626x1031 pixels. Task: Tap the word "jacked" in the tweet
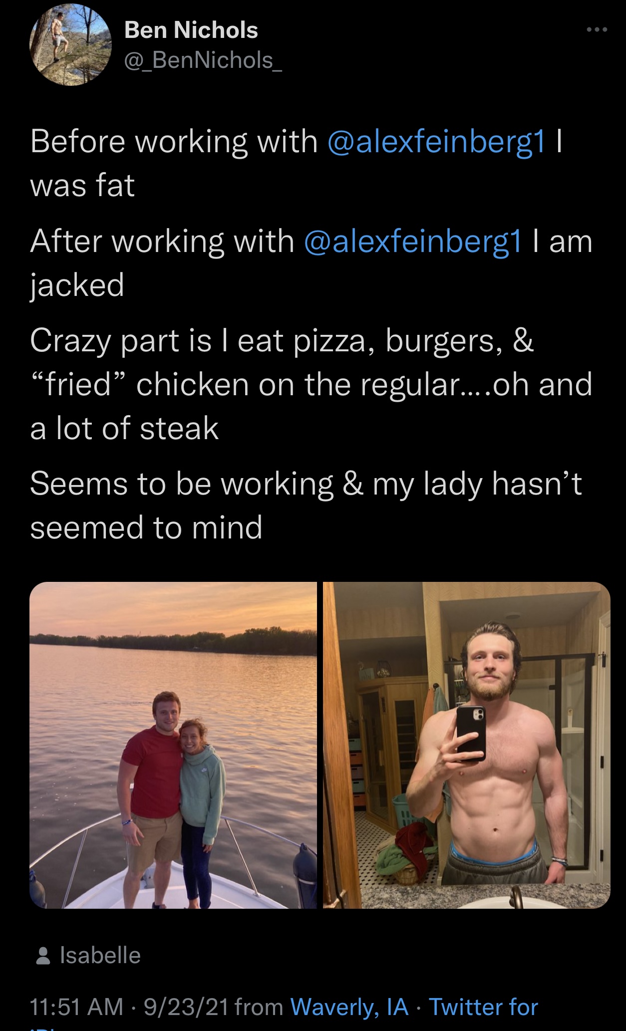(x=77, y=285)
